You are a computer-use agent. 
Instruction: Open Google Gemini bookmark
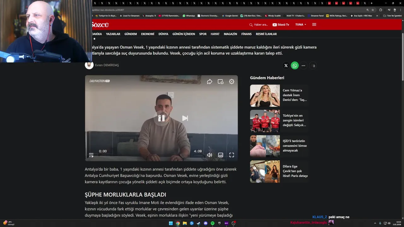pos(230,16)
